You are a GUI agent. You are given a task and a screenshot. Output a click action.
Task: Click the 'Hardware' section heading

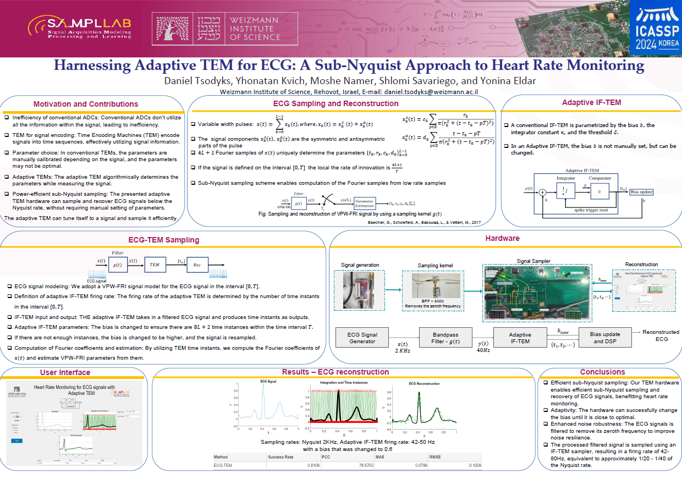coord(502,238)
